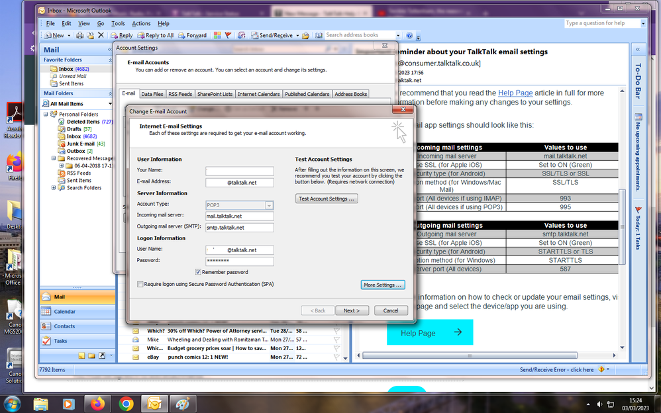
Task: Launch Firefox from the taskbar
Action: 97,403
